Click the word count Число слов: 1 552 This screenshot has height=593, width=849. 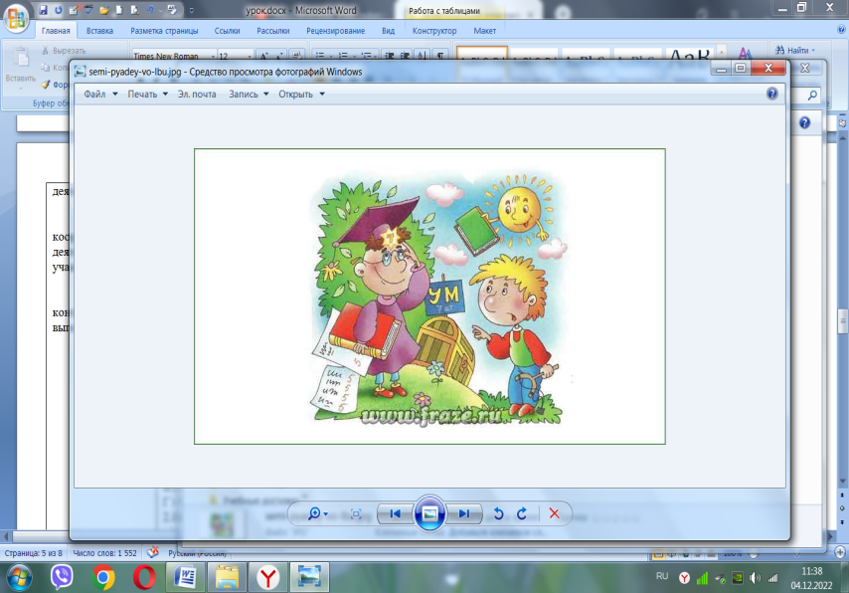104,553
